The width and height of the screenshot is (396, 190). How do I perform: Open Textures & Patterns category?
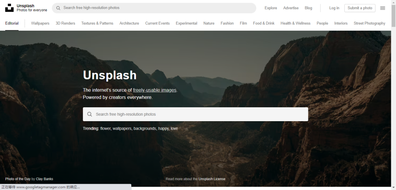click(x=97, y=23)
